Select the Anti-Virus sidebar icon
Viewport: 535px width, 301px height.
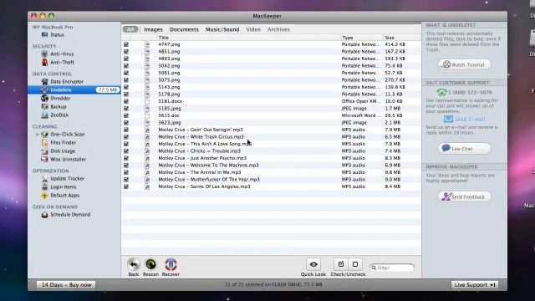[44, 54]
